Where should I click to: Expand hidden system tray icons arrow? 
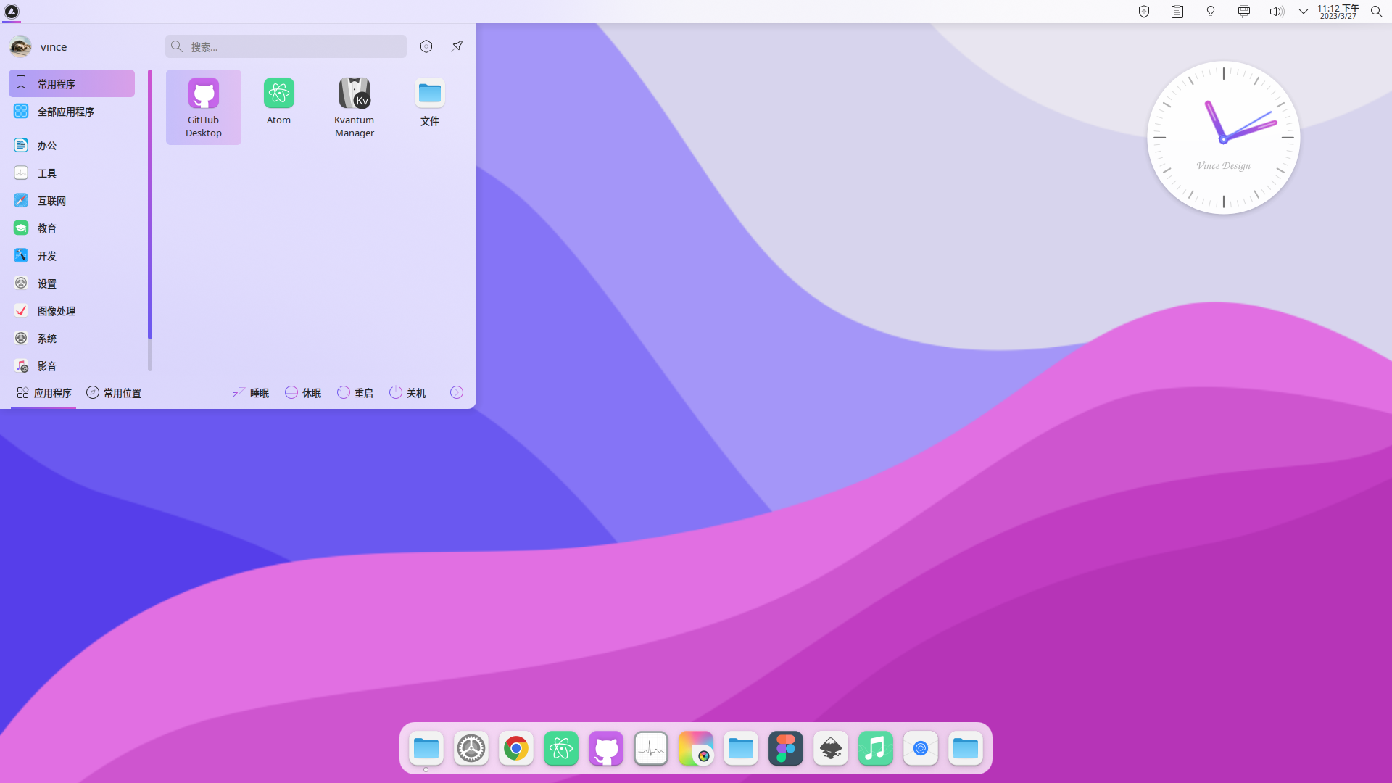click(x=1304, y=12)
